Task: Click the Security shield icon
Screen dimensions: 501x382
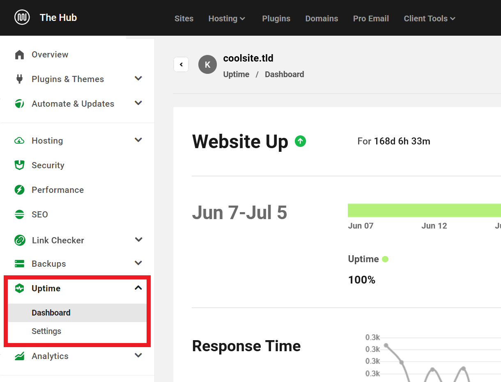Action: click(x=19, y=165)
